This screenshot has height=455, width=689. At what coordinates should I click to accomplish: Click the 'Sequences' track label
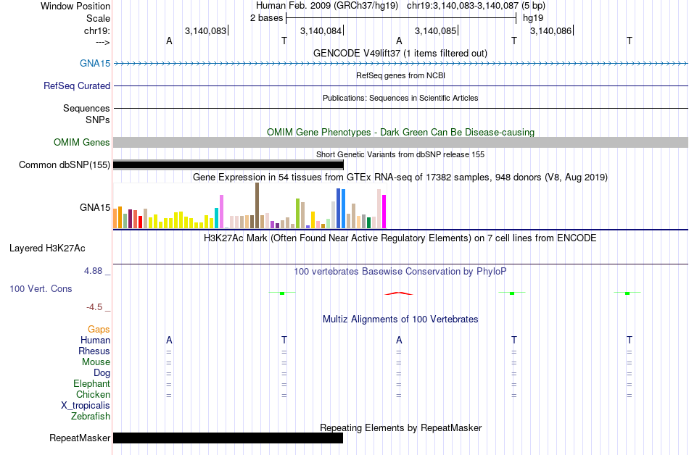point(86,109)
